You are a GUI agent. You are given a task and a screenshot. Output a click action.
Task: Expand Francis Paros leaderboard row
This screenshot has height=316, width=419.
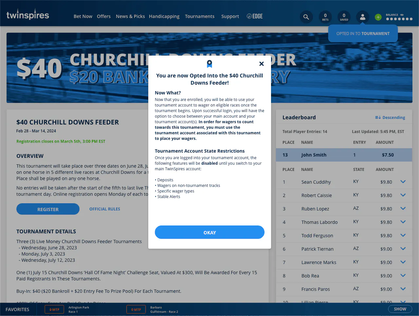pos(403,289)
